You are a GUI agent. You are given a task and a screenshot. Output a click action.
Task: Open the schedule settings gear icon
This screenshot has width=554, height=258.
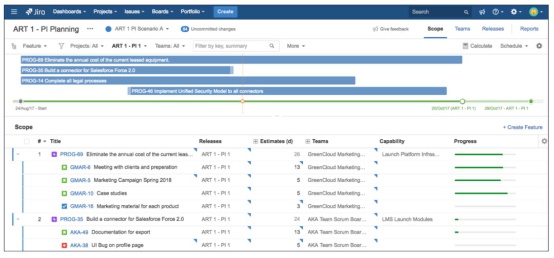point(539,46)
